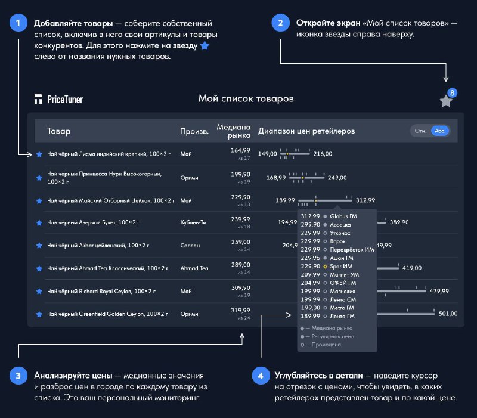The image size is (477, 418).
Task: Click maximum price 389,90 for Азерчай
Action: coord(399,222)
